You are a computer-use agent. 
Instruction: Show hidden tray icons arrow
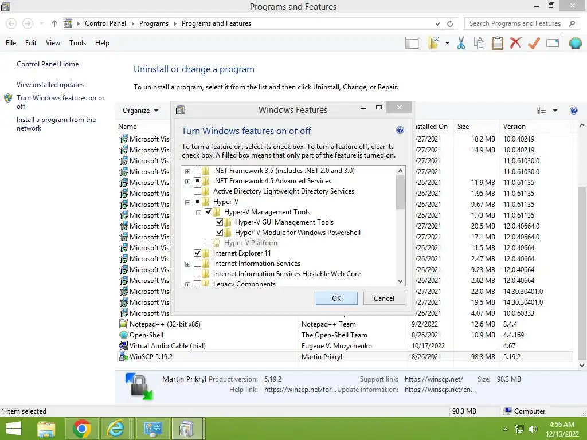tap(506, 429)
